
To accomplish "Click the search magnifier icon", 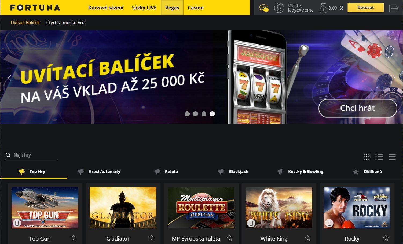I will pos(8,155).
